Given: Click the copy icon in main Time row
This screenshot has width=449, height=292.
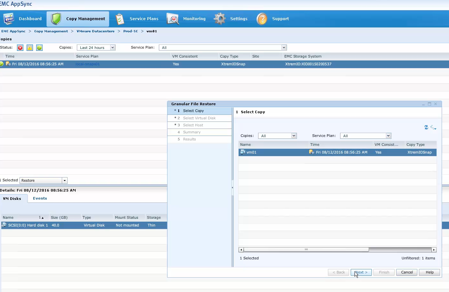Looking at the screenshot, I should [x=8, y=64].
